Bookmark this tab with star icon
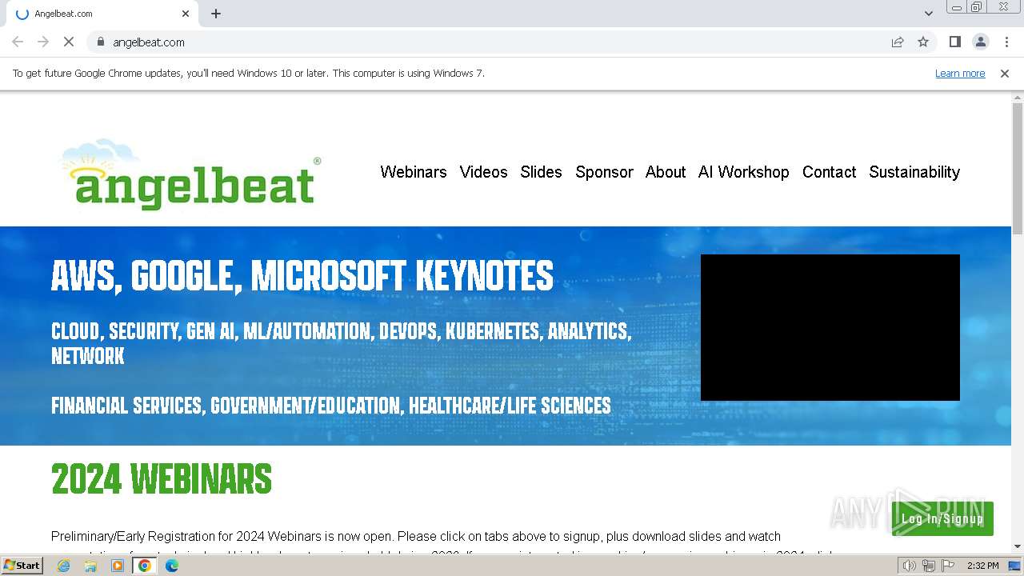Screen dimensions: 1024x576 [x=923, y=42]
